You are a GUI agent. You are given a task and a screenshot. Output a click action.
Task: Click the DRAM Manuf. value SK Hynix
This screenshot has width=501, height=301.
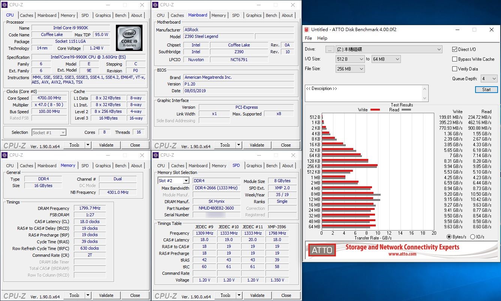216,202
